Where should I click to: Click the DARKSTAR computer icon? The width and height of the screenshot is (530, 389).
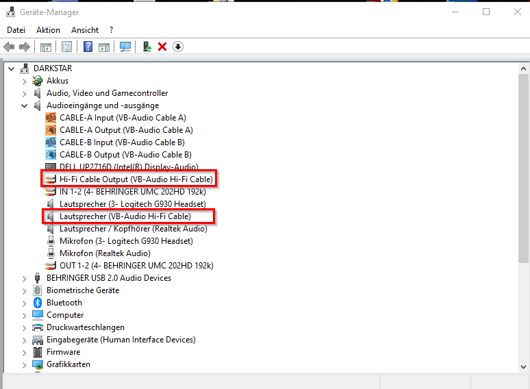pos(25,68)
